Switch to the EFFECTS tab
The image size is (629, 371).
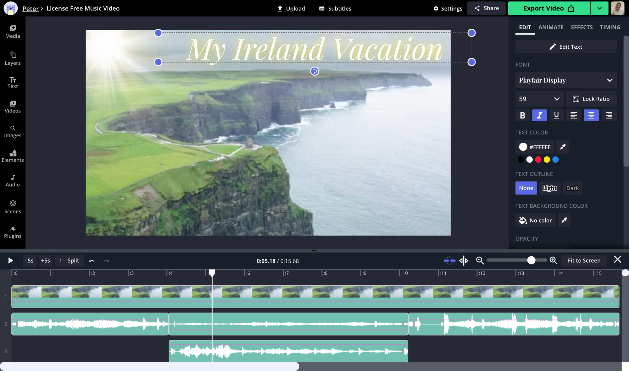coord(582,27)
